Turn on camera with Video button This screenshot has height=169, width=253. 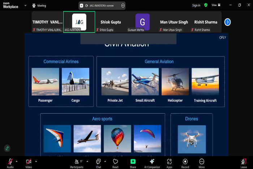(29, 162)
